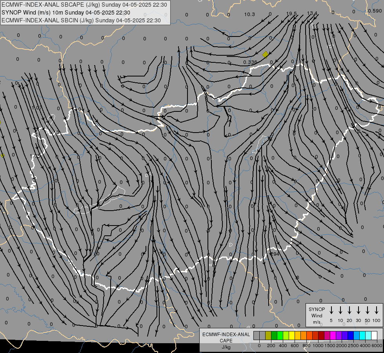Viewport: 384px width, 353px height.
Task: Click the J/kg unit label in the legend
Action: pyautogui.click(x=226, y=347)
